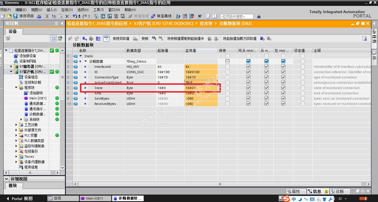The image size is (378, 202).
Task: Open the 工具(T) menu
Action: 98,10
